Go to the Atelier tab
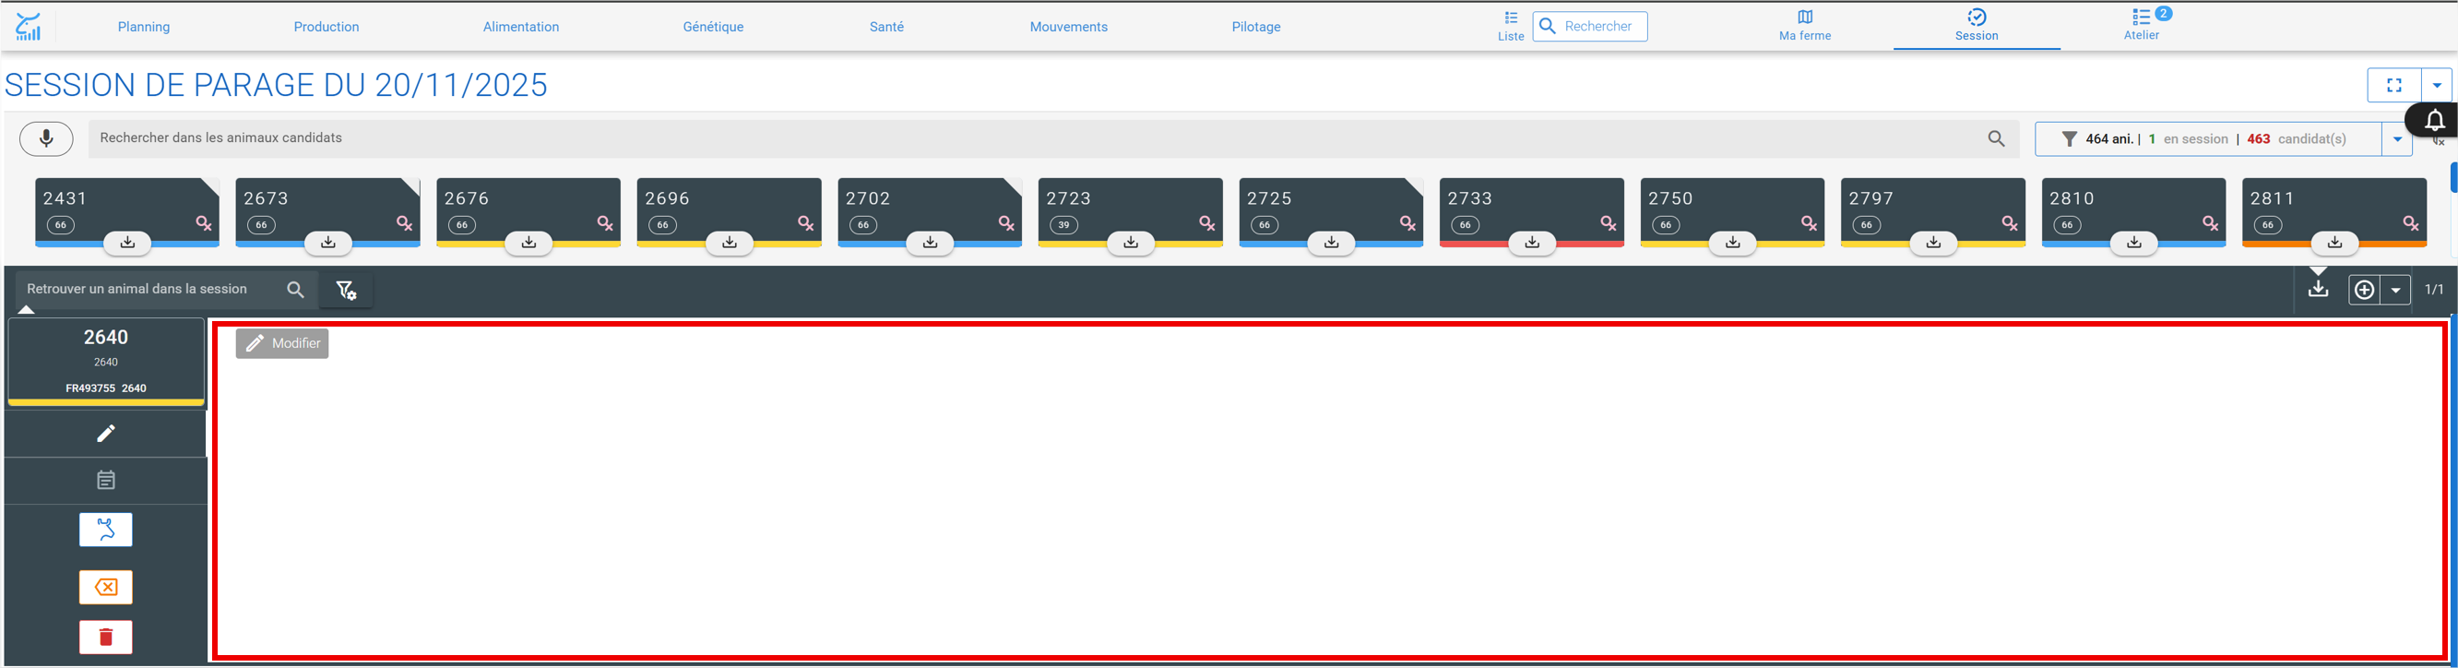 pos(2142,26)
